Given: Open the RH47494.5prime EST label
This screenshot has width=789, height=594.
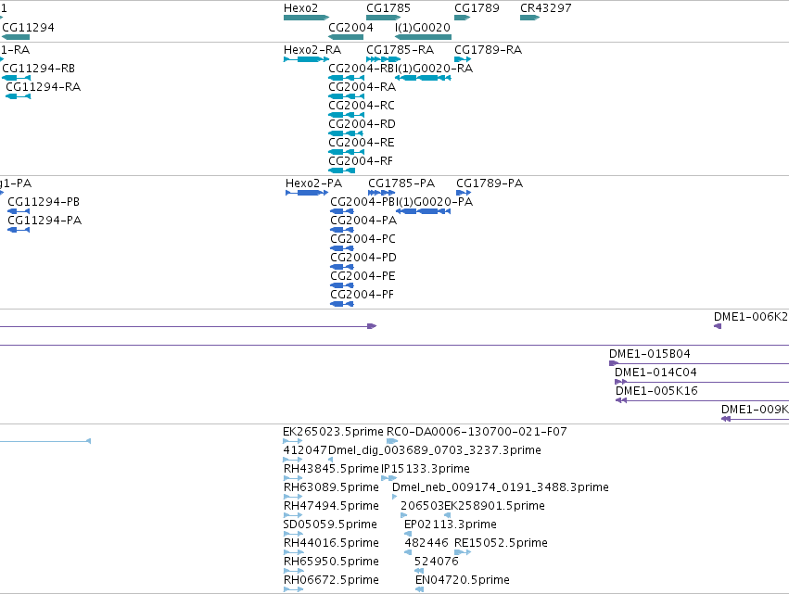Looking at the screenshot, I should coord(331,505).
